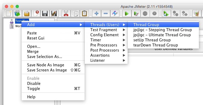
Task: Click the Remote Stop All icon
Action: pyautogui.click(x=175, y=13)
